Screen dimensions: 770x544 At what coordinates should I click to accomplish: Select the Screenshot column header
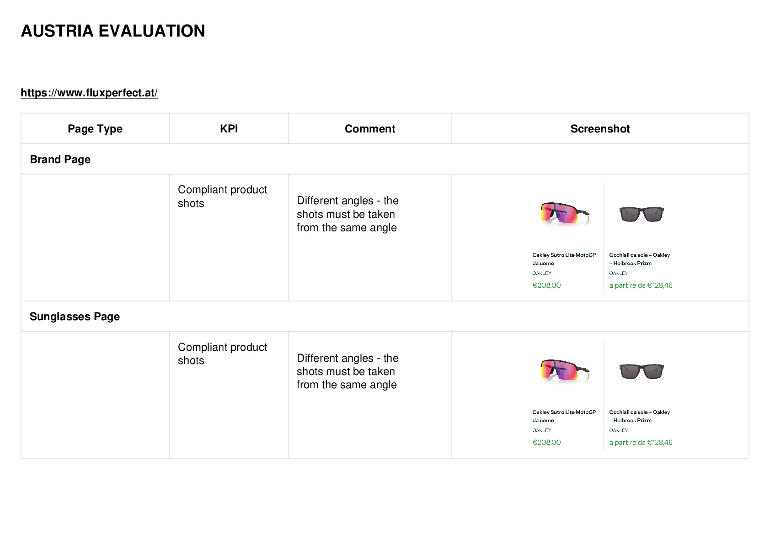600,129
